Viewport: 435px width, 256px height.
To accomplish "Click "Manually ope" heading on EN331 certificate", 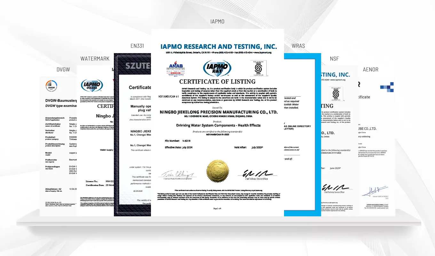I will point(141,106).
